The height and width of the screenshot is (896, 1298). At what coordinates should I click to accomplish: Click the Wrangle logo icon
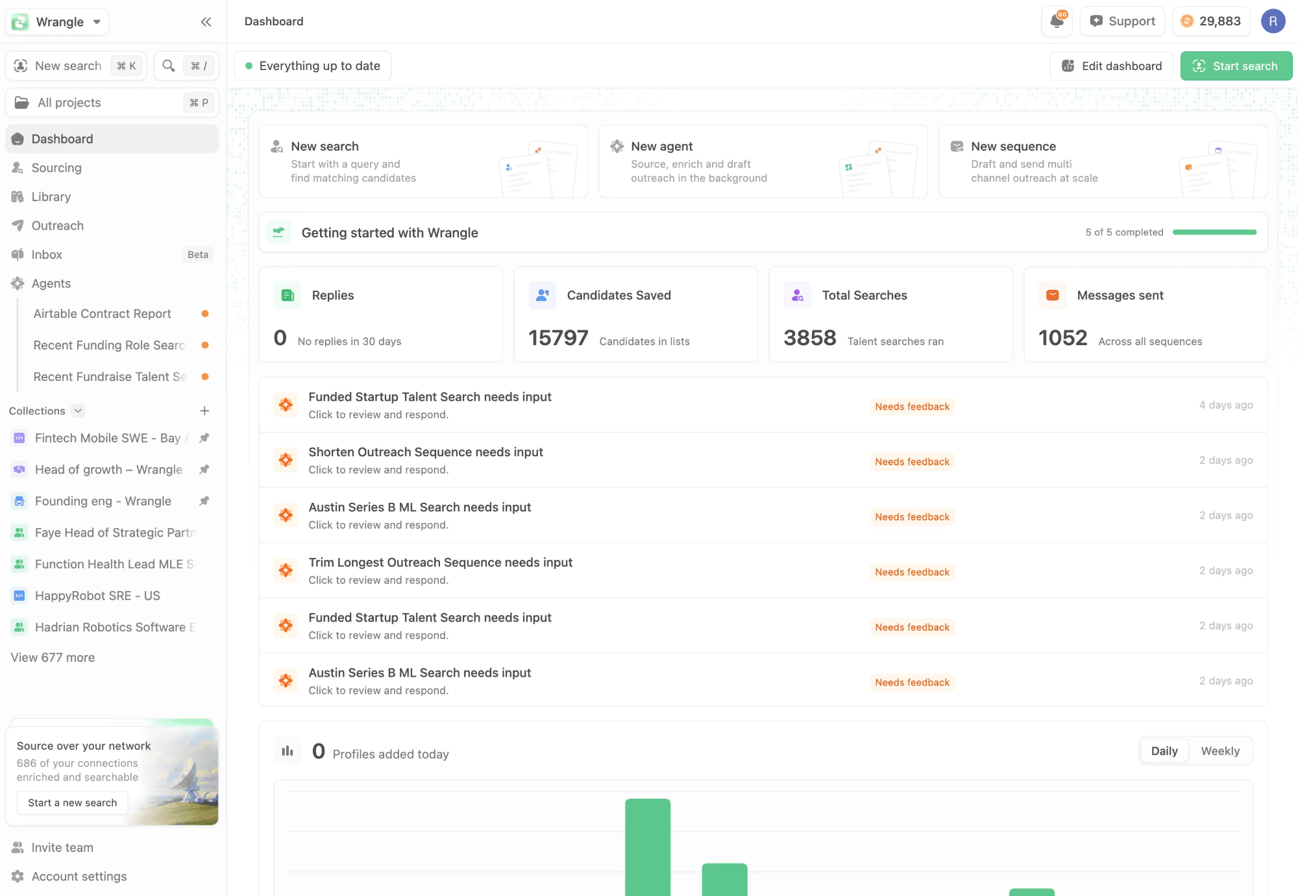click(20, 22)
